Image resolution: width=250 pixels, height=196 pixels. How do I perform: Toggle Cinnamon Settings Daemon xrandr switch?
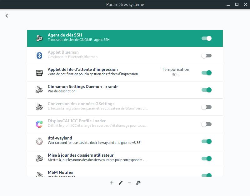click(x=207, y=90)
